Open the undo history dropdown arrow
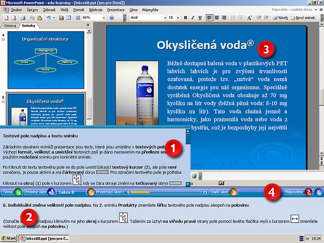The height and width of the screenshot is (243, 324). 54,18
